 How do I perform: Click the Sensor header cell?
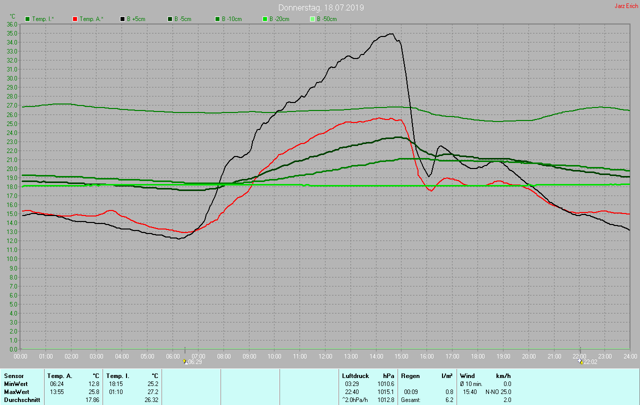coord(13,375)
